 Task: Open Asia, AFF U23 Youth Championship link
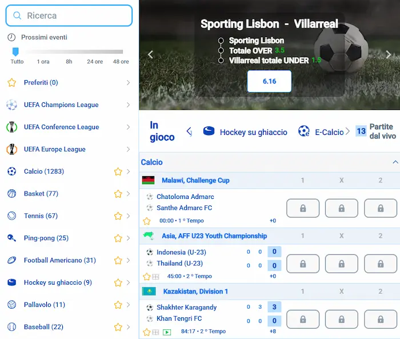pos(214,236)
